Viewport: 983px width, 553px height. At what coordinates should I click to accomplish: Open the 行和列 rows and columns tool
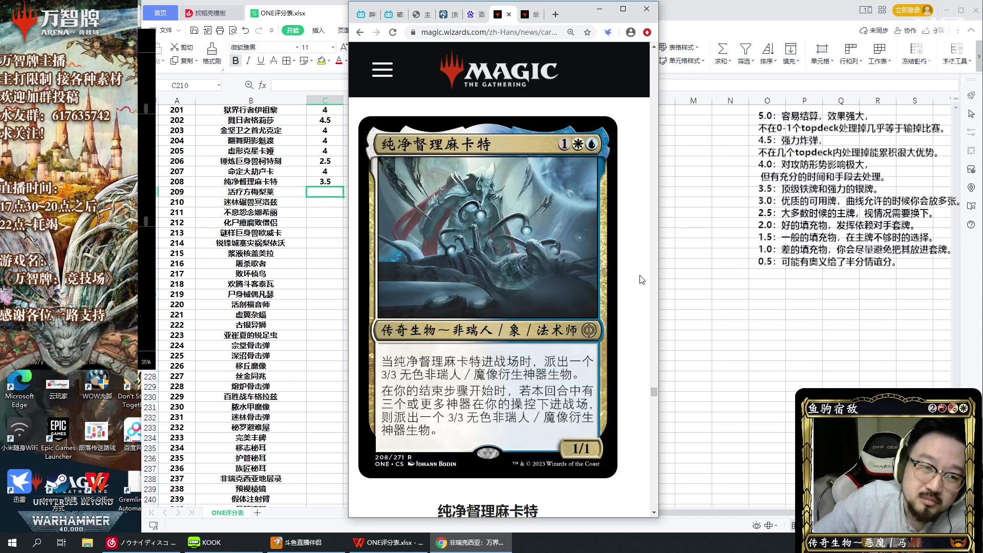pos(850,54)
